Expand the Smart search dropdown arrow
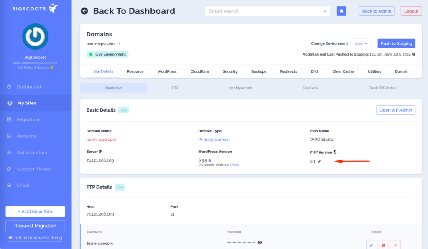This screenshot has width=428, height=249. pyautogui.click(x=325, y=11)
